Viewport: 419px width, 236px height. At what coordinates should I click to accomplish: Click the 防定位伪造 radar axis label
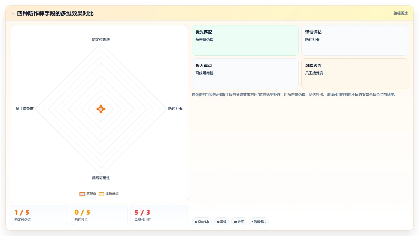[101, 39]
